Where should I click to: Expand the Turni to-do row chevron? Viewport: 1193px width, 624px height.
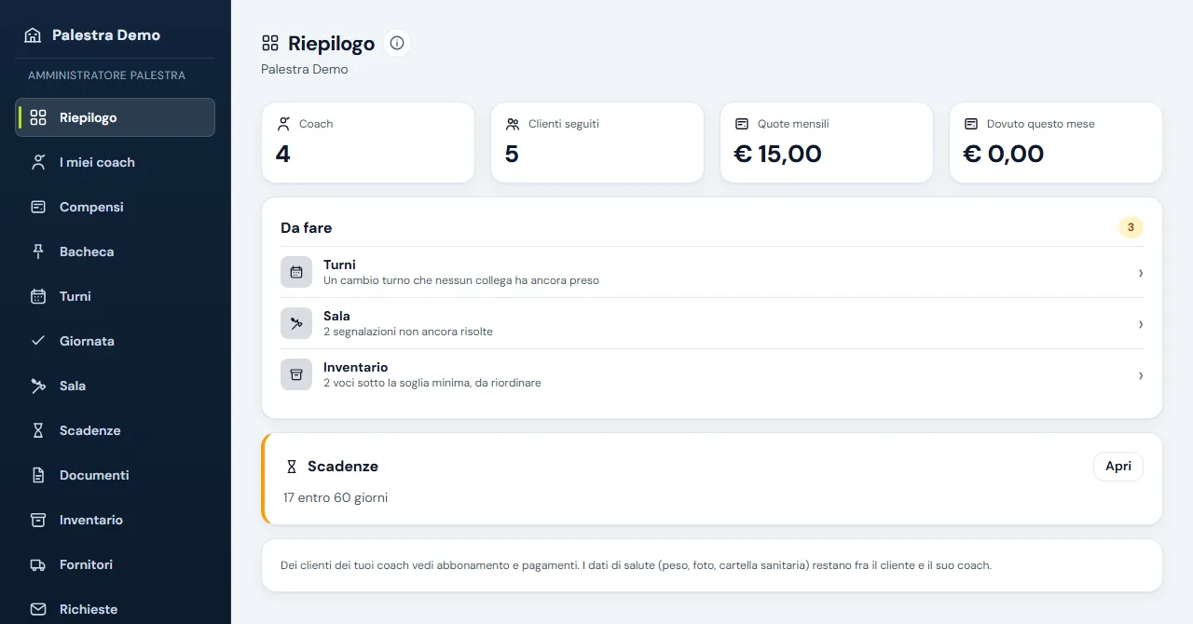pyautogui.click(x=1141, y=273)
